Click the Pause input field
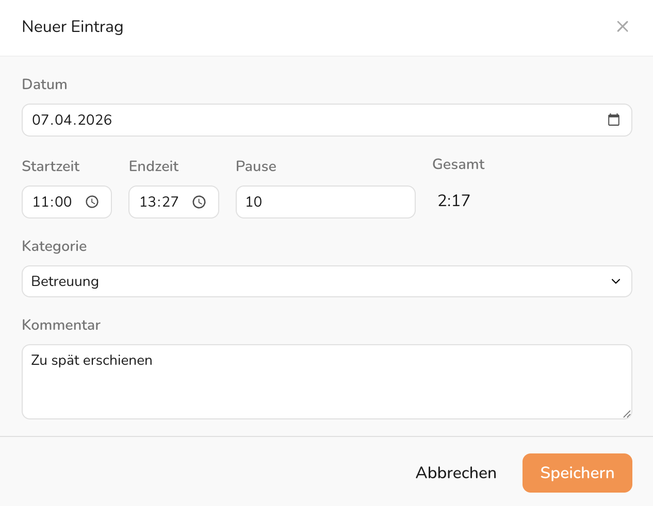This screenshot has height=506, width=653. point(325,202)
